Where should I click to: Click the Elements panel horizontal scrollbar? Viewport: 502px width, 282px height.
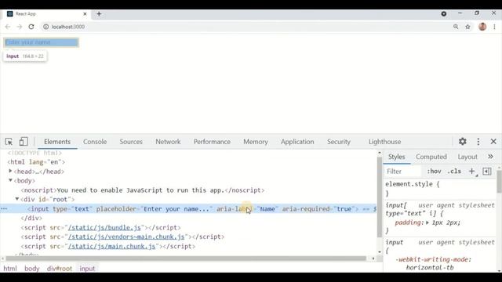click(x=187, y=258)
